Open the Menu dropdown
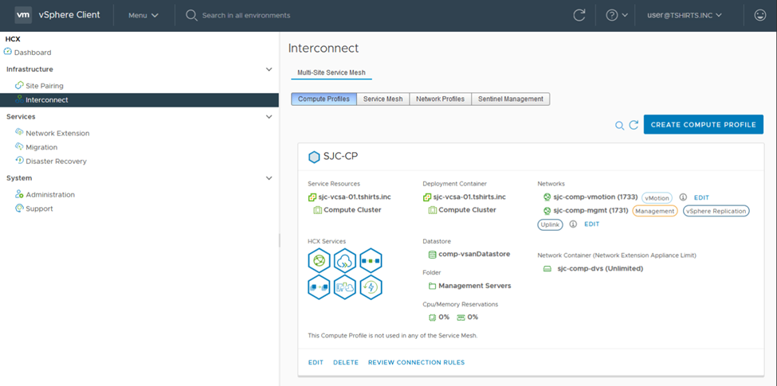777x386 pixels. pos(143,15)
